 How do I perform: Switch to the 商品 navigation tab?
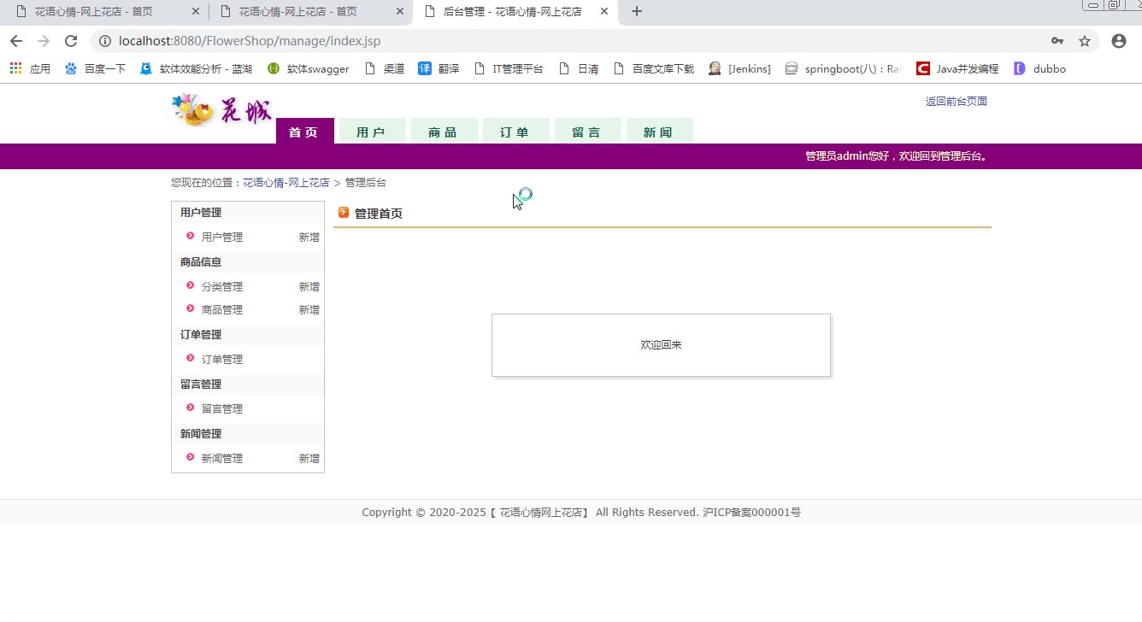click(x=443, y=132)
